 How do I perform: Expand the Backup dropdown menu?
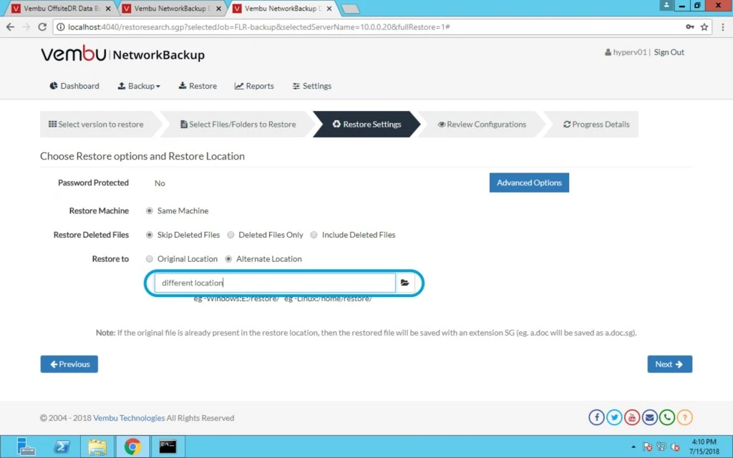click(139, 86)
